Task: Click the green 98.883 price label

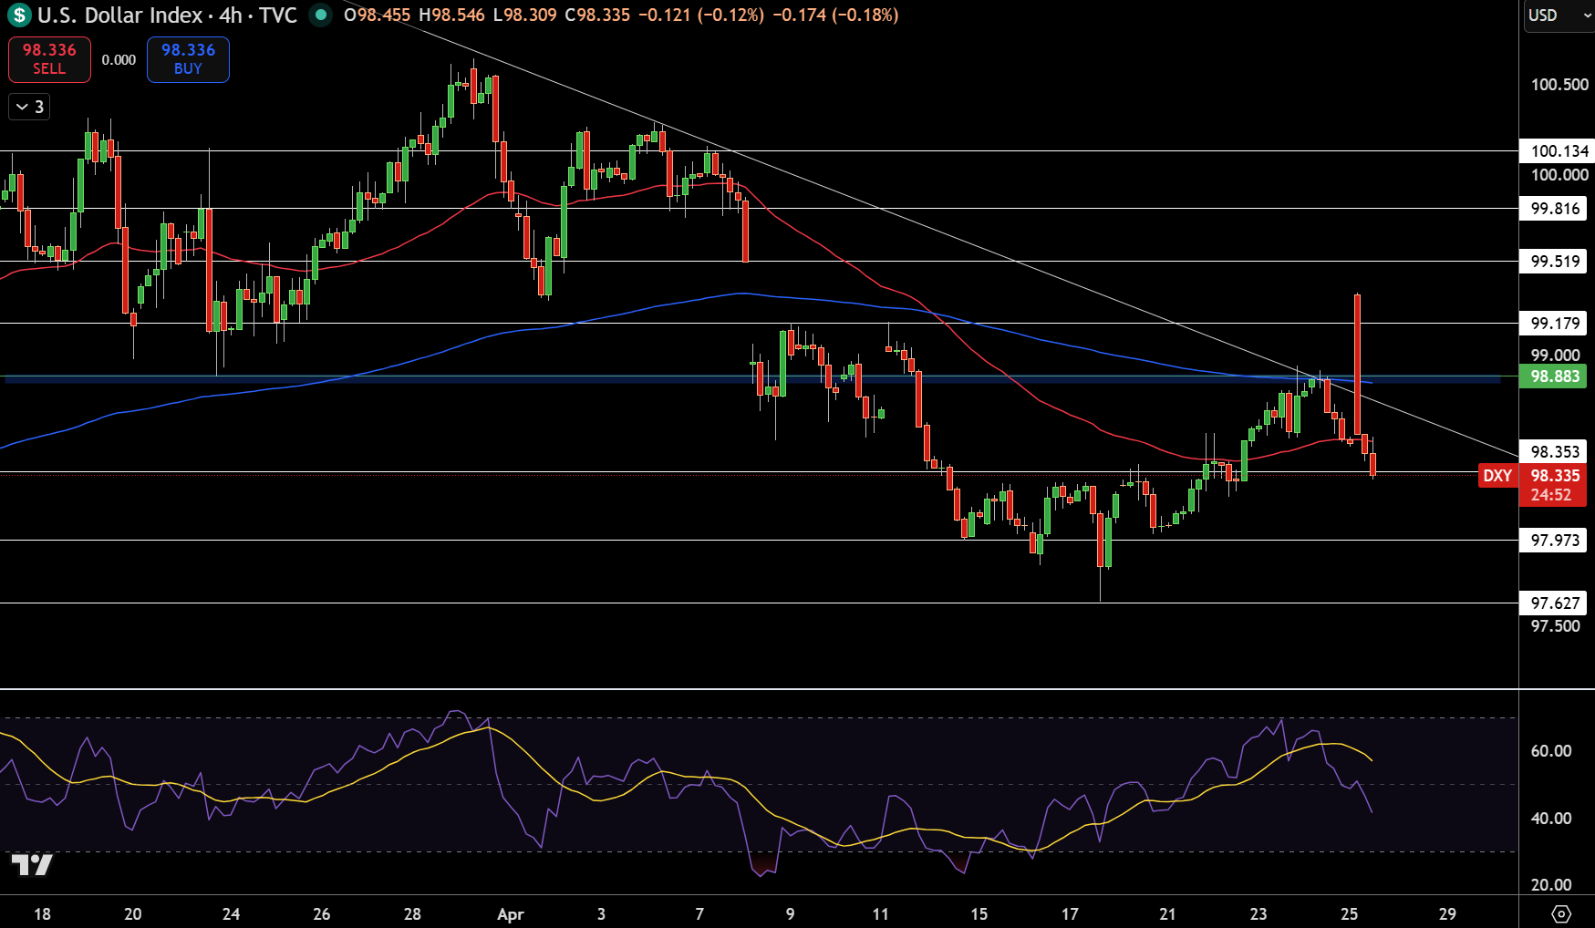Action: [x=1554, y=376]
